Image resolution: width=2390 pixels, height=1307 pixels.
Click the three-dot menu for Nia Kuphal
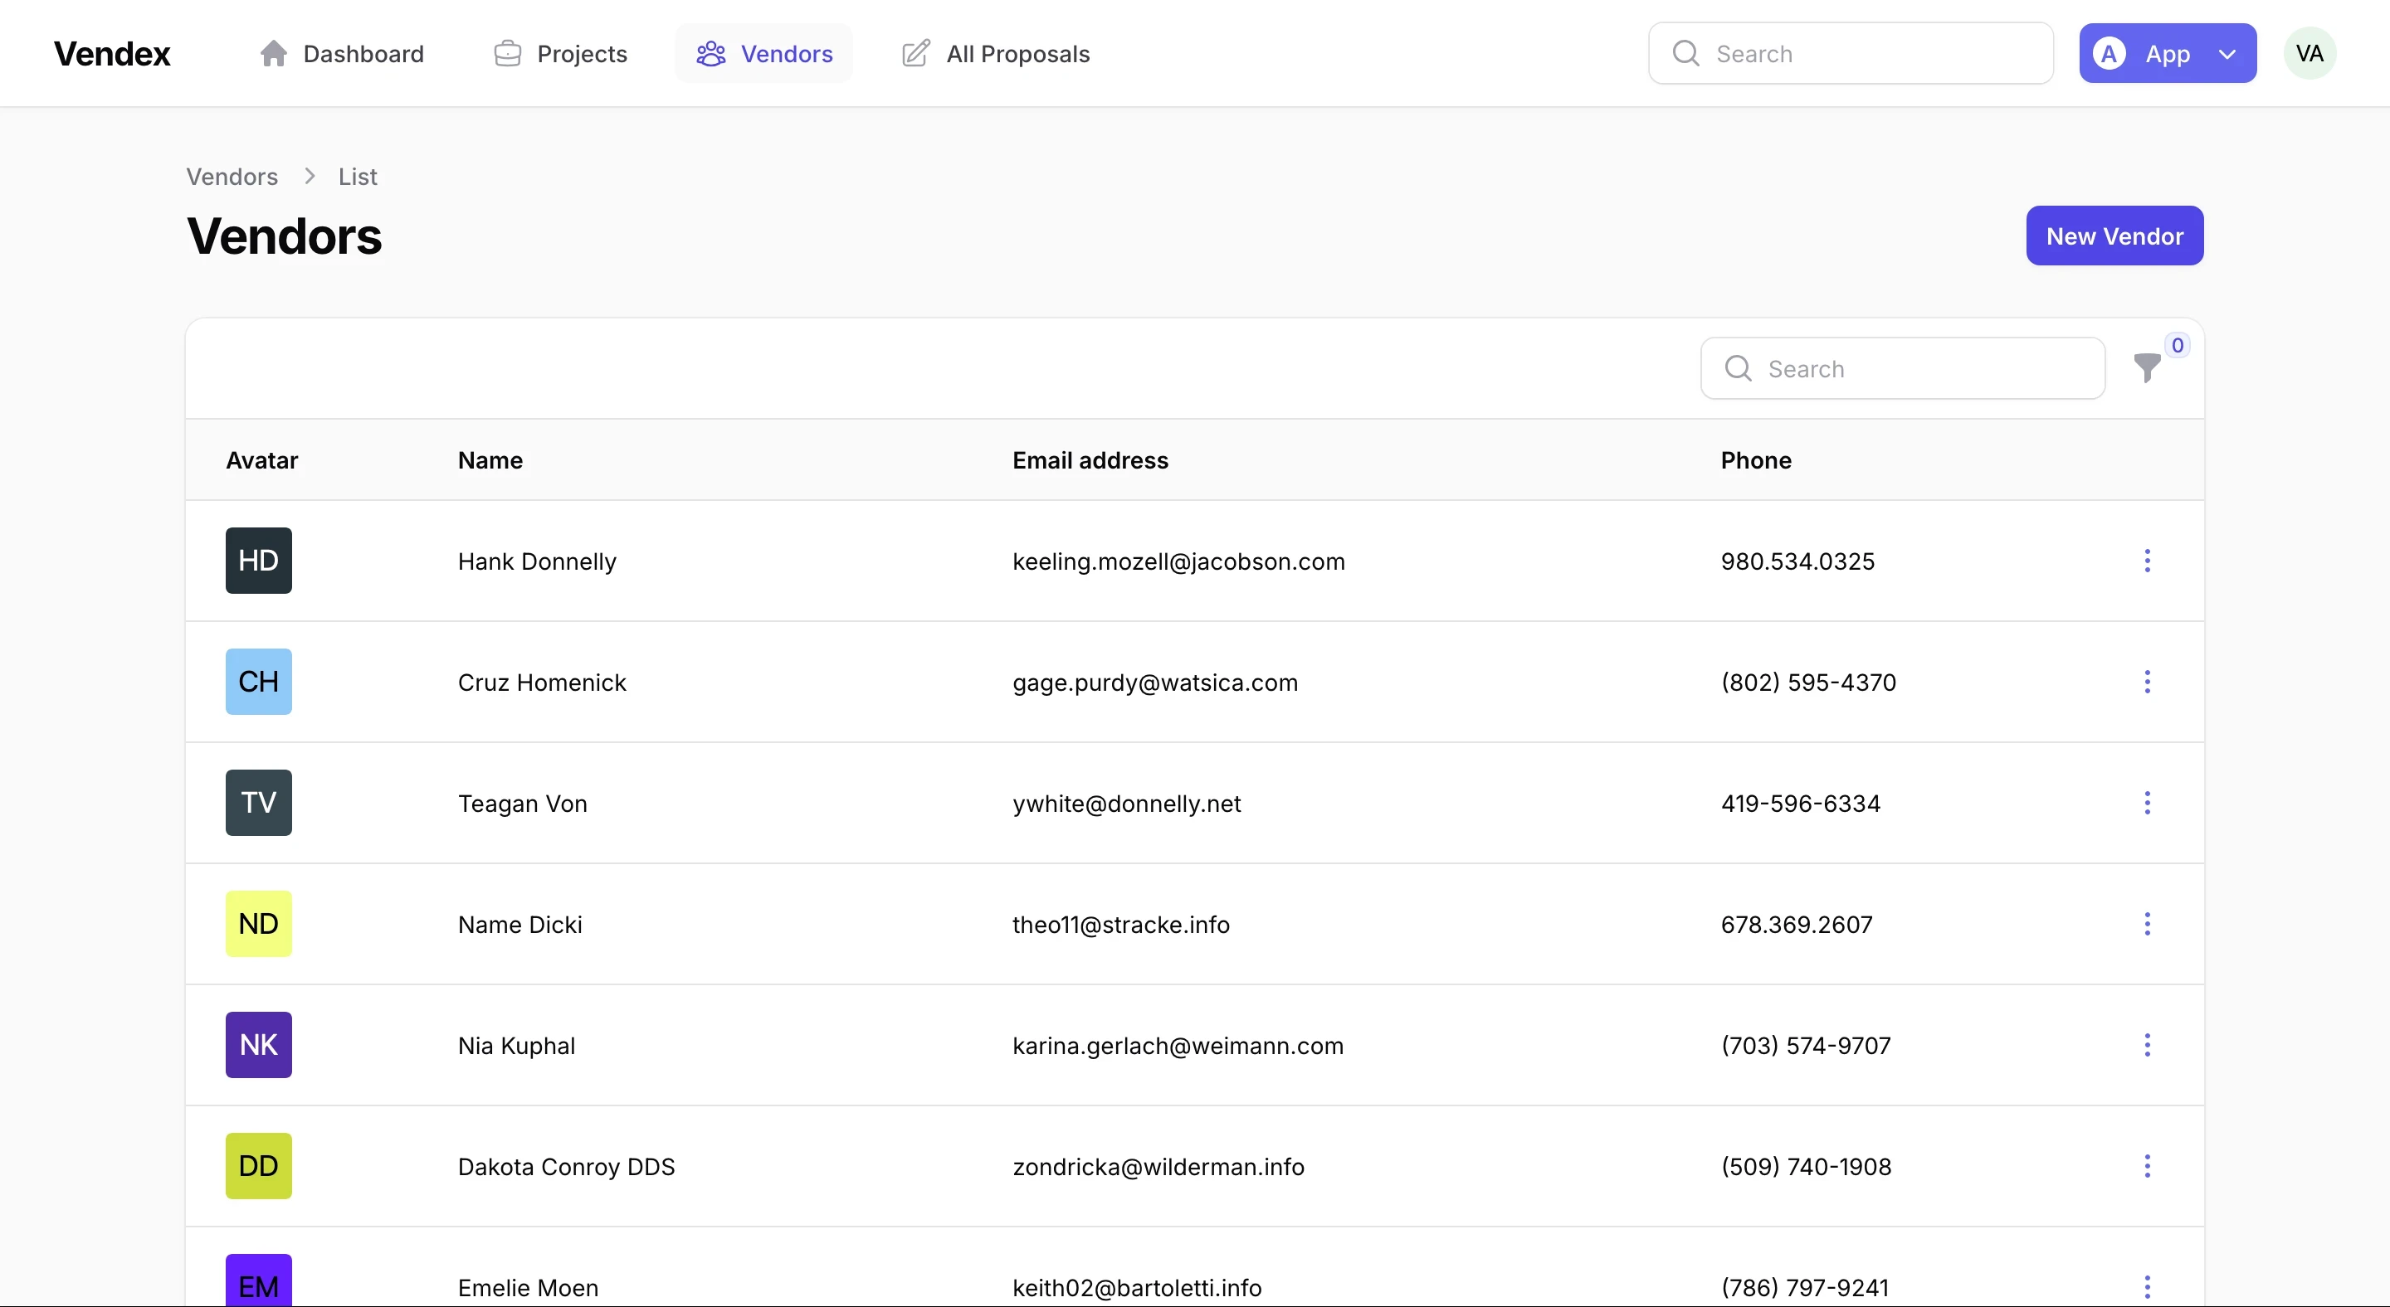pos(2149,1045)
